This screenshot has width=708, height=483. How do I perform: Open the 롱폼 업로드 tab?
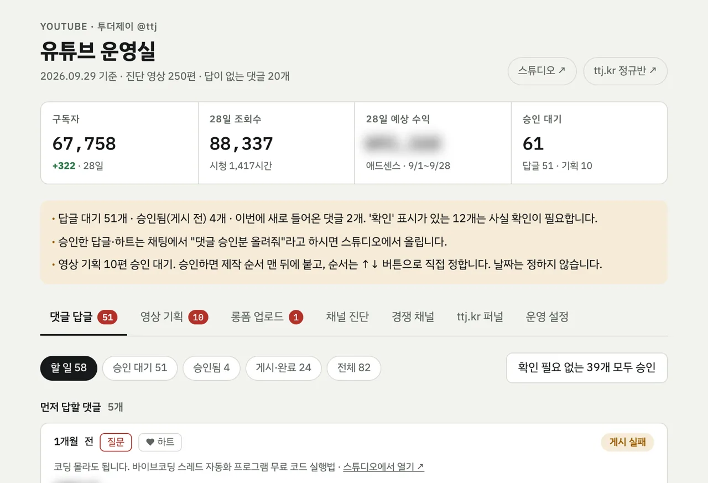point(267,317)
